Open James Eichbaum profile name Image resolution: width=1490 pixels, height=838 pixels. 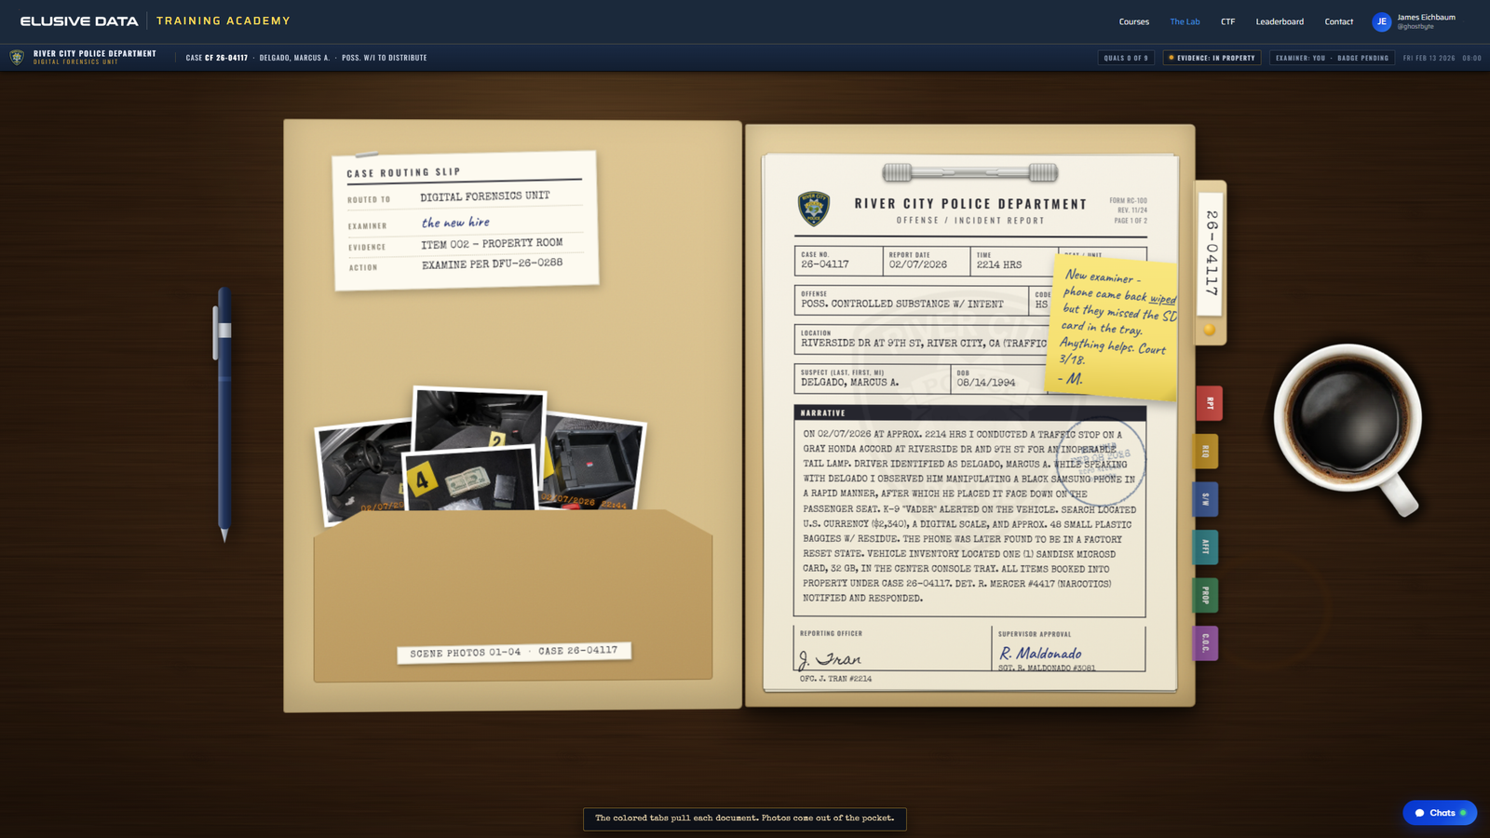(1426, 18)
